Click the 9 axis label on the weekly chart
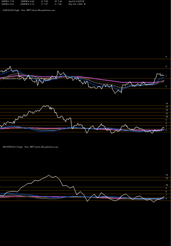This screenshot has height=246, width=171. tap(166, 120)
